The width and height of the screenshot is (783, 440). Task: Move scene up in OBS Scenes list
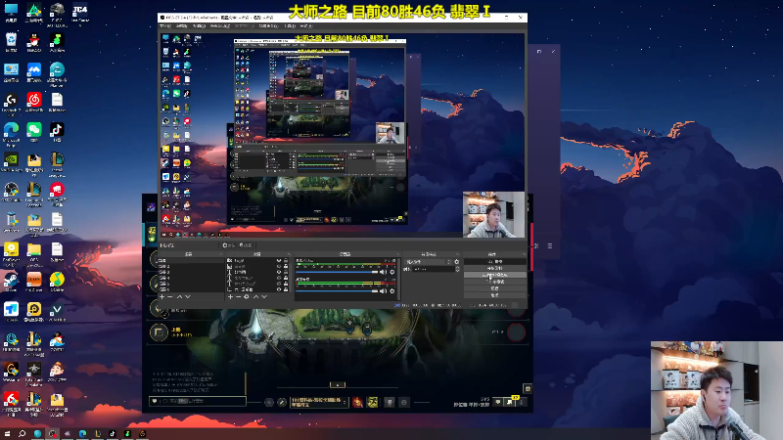[x=180, y=297]
